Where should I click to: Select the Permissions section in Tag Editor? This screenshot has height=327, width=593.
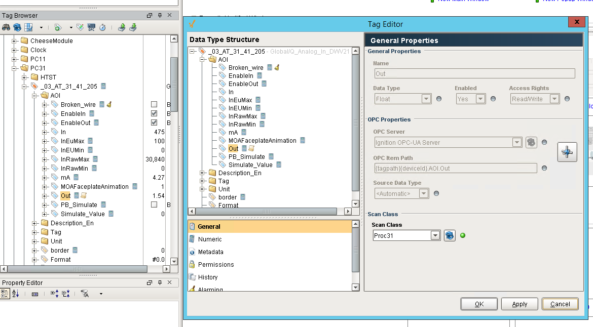tap(270, 265)
